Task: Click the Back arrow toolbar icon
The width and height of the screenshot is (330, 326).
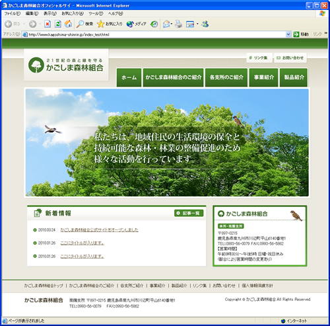Action: coord(8,24)
